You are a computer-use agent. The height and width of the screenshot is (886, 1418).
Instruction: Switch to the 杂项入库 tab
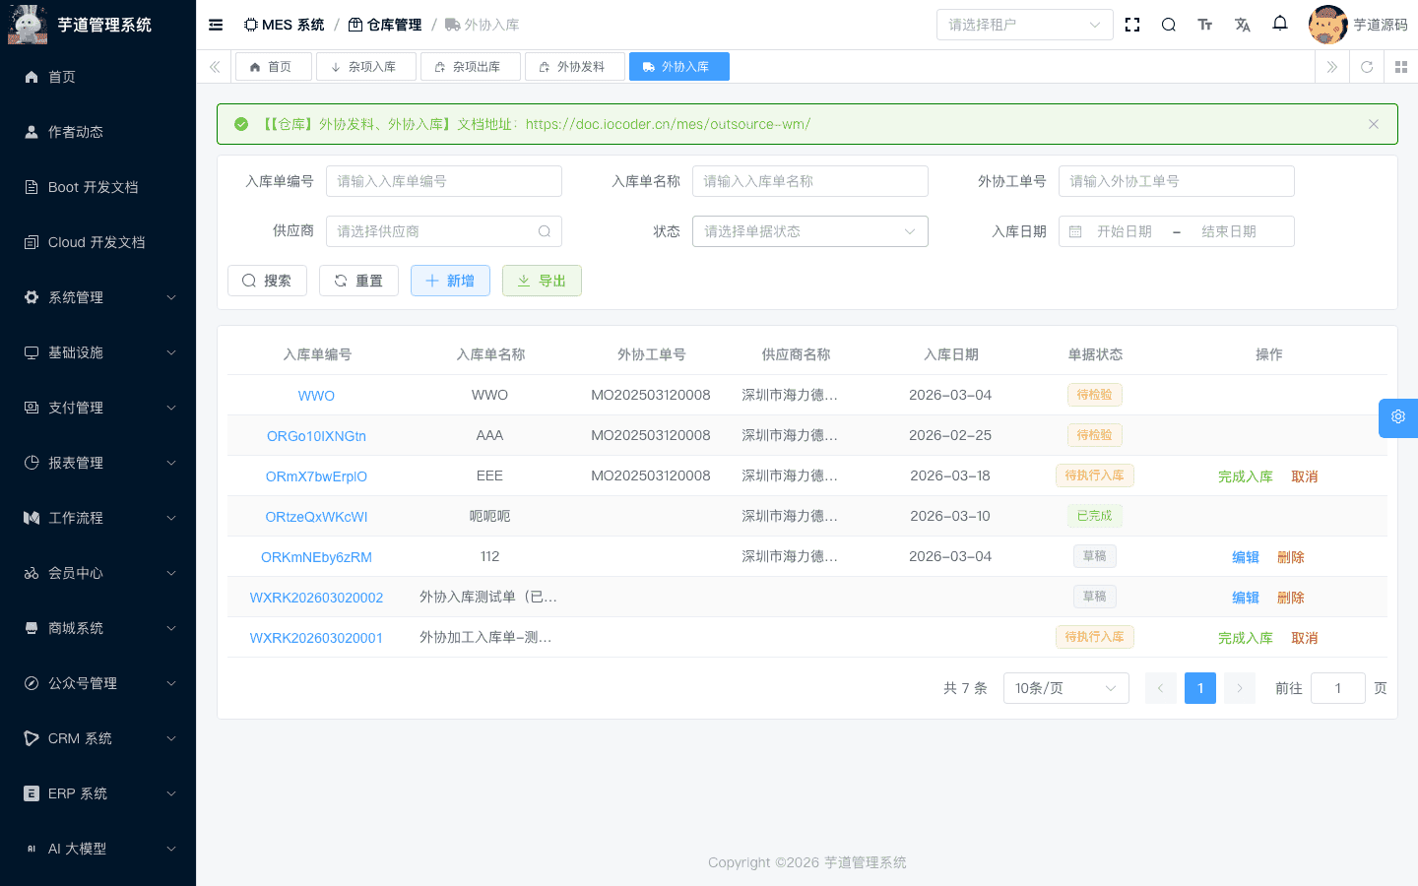(x=365, y=66)
